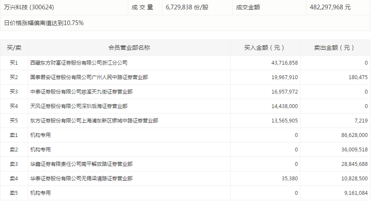Select the 买1 row label
The height and width of the screenshot is (202, 372).
pos(14,63)
